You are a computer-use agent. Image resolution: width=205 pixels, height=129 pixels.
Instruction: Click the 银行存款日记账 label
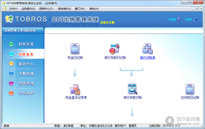click(x=115, y=58)
